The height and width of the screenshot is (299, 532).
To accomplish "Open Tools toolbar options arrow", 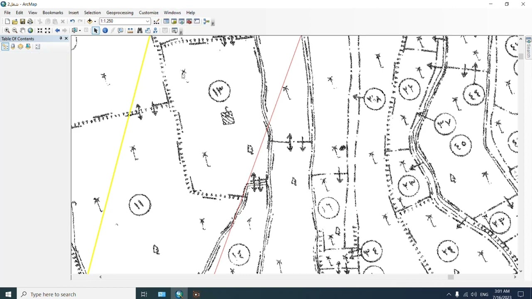I will click(x=181, y=32).
